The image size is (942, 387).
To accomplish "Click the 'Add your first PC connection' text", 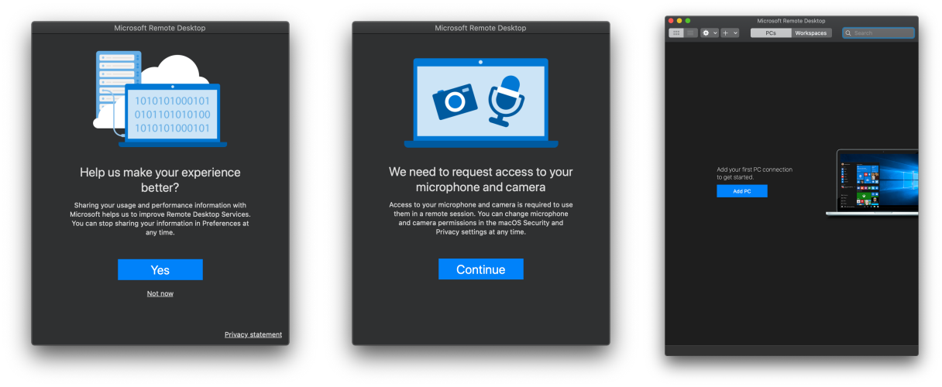I will pyautogui.click(x=755, y=173).
